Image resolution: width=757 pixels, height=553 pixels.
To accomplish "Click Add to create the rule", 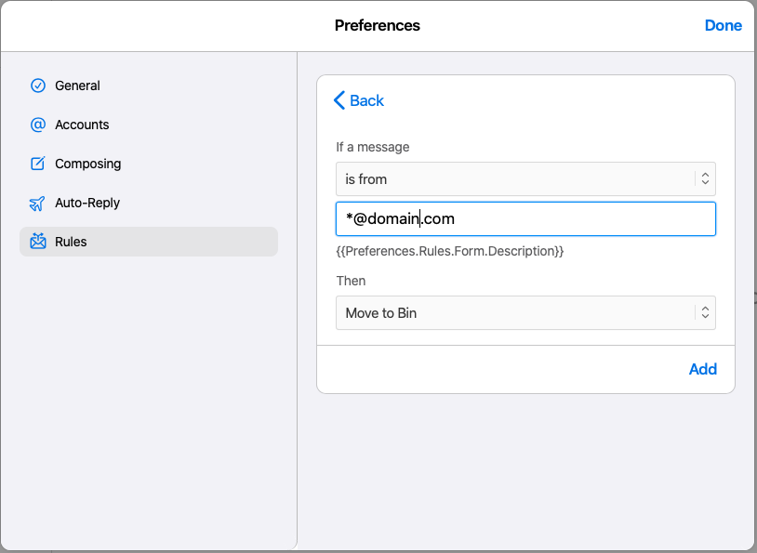I will pyautogui.click(x=702, y=369).
